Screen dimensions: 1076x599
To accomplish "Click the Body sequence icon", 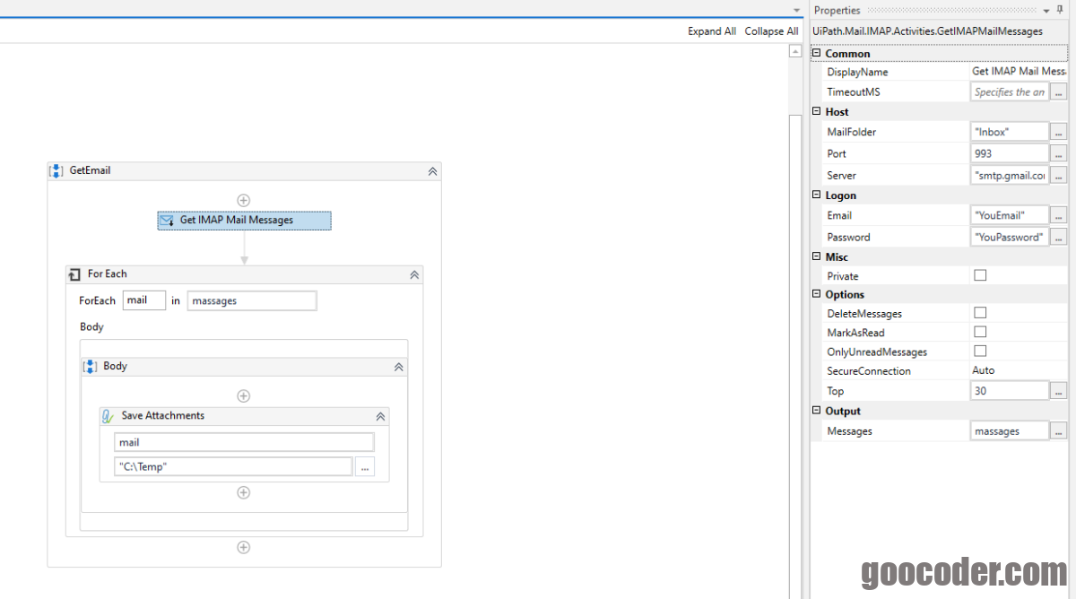I will [90, 366].
